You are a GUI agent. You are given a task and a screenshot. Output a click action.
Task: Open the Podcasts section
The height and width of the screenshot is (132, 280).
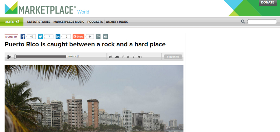click(95, 22)
